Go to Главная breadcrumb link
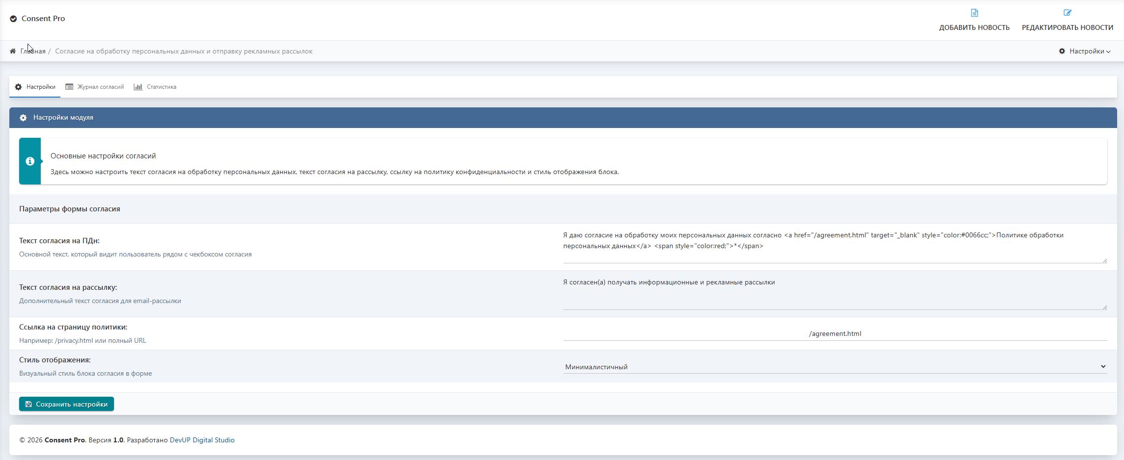This screenshot has height=460, width=1124. (33, 51)
